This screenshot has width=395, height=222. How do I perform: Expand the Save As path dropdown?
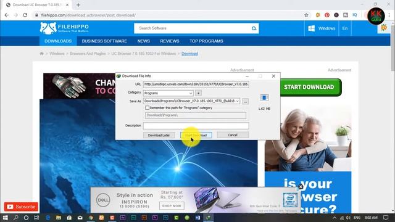point(237,101)
